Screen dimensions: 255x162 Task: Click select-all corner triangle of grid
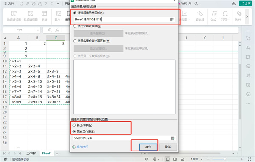point(5,38)
